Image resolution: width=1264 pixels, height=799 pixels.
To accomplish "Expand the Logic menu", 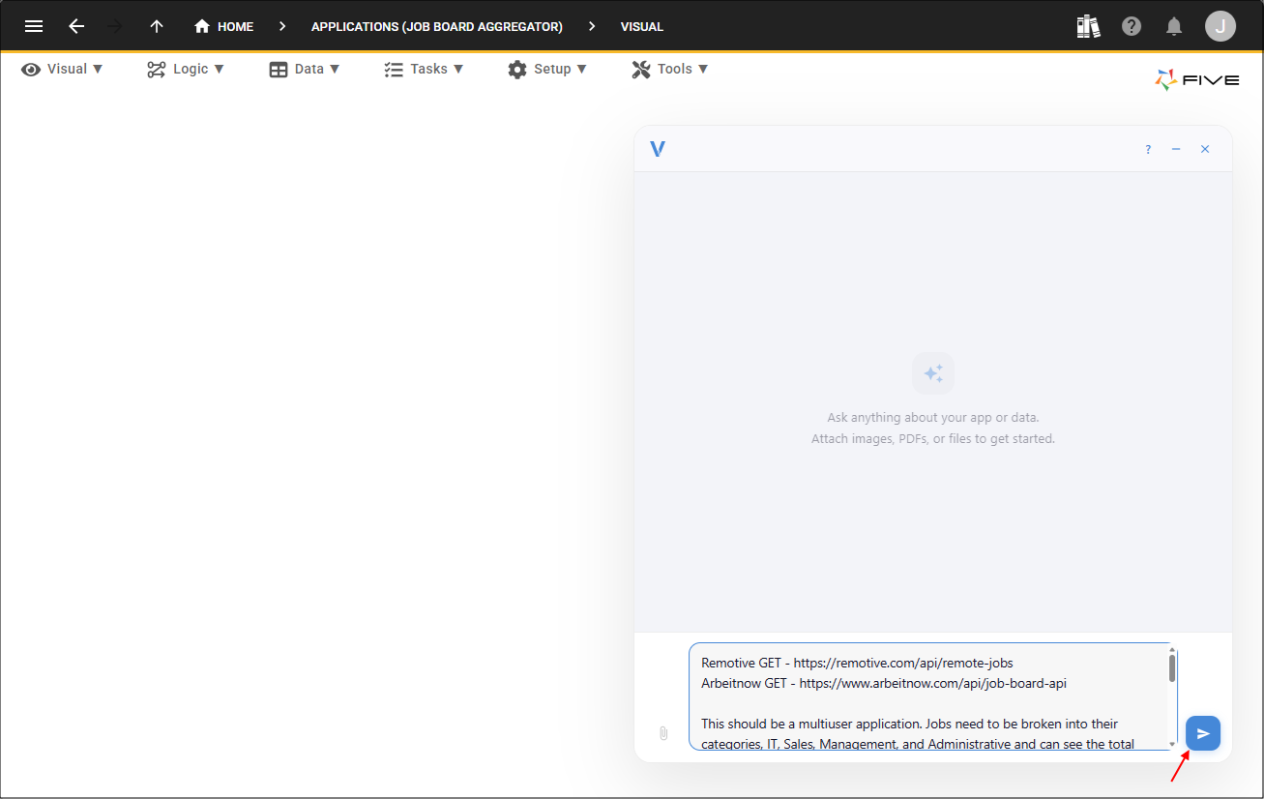I will pos(186,69).
